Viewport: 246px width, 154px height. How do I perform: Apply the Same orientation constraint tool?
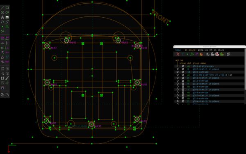7,57
